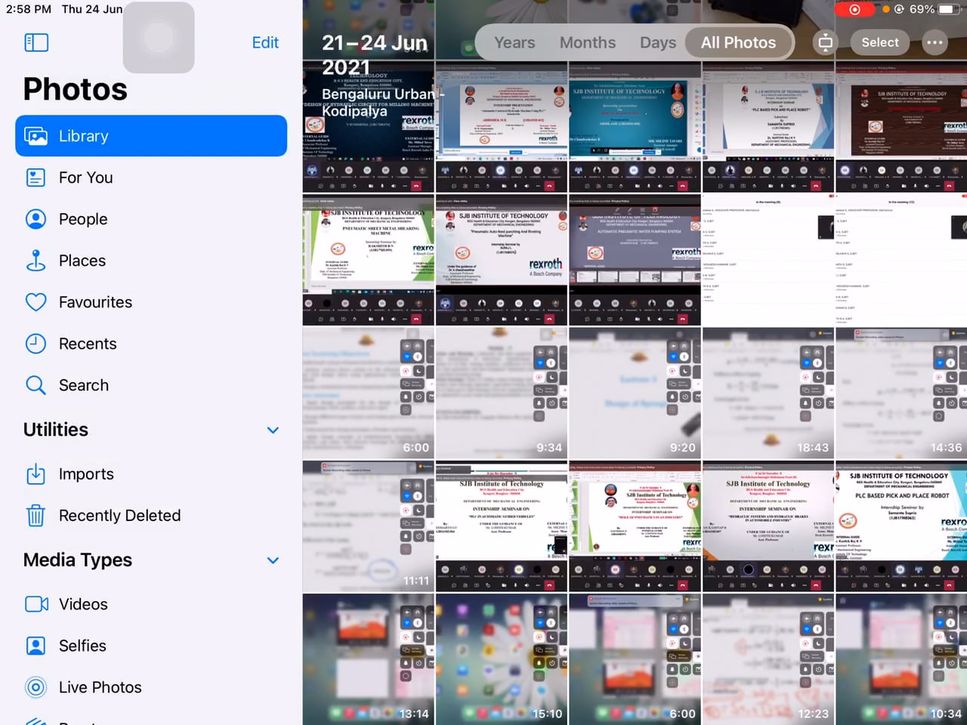Open Places in sidebar

(x=151, y=261)
